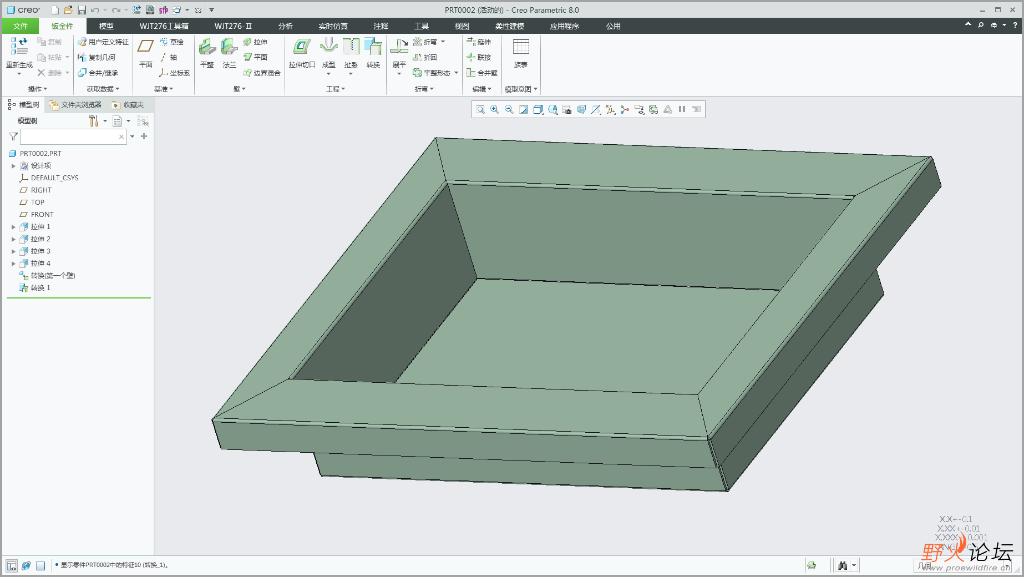Toggle annotation display in graphics toolbar
Screen dimensions: 1024x577
639,109
